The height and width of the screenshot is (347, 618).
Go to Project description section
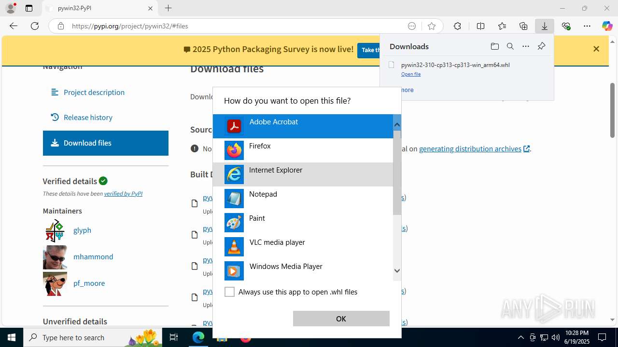coord(94,93)
